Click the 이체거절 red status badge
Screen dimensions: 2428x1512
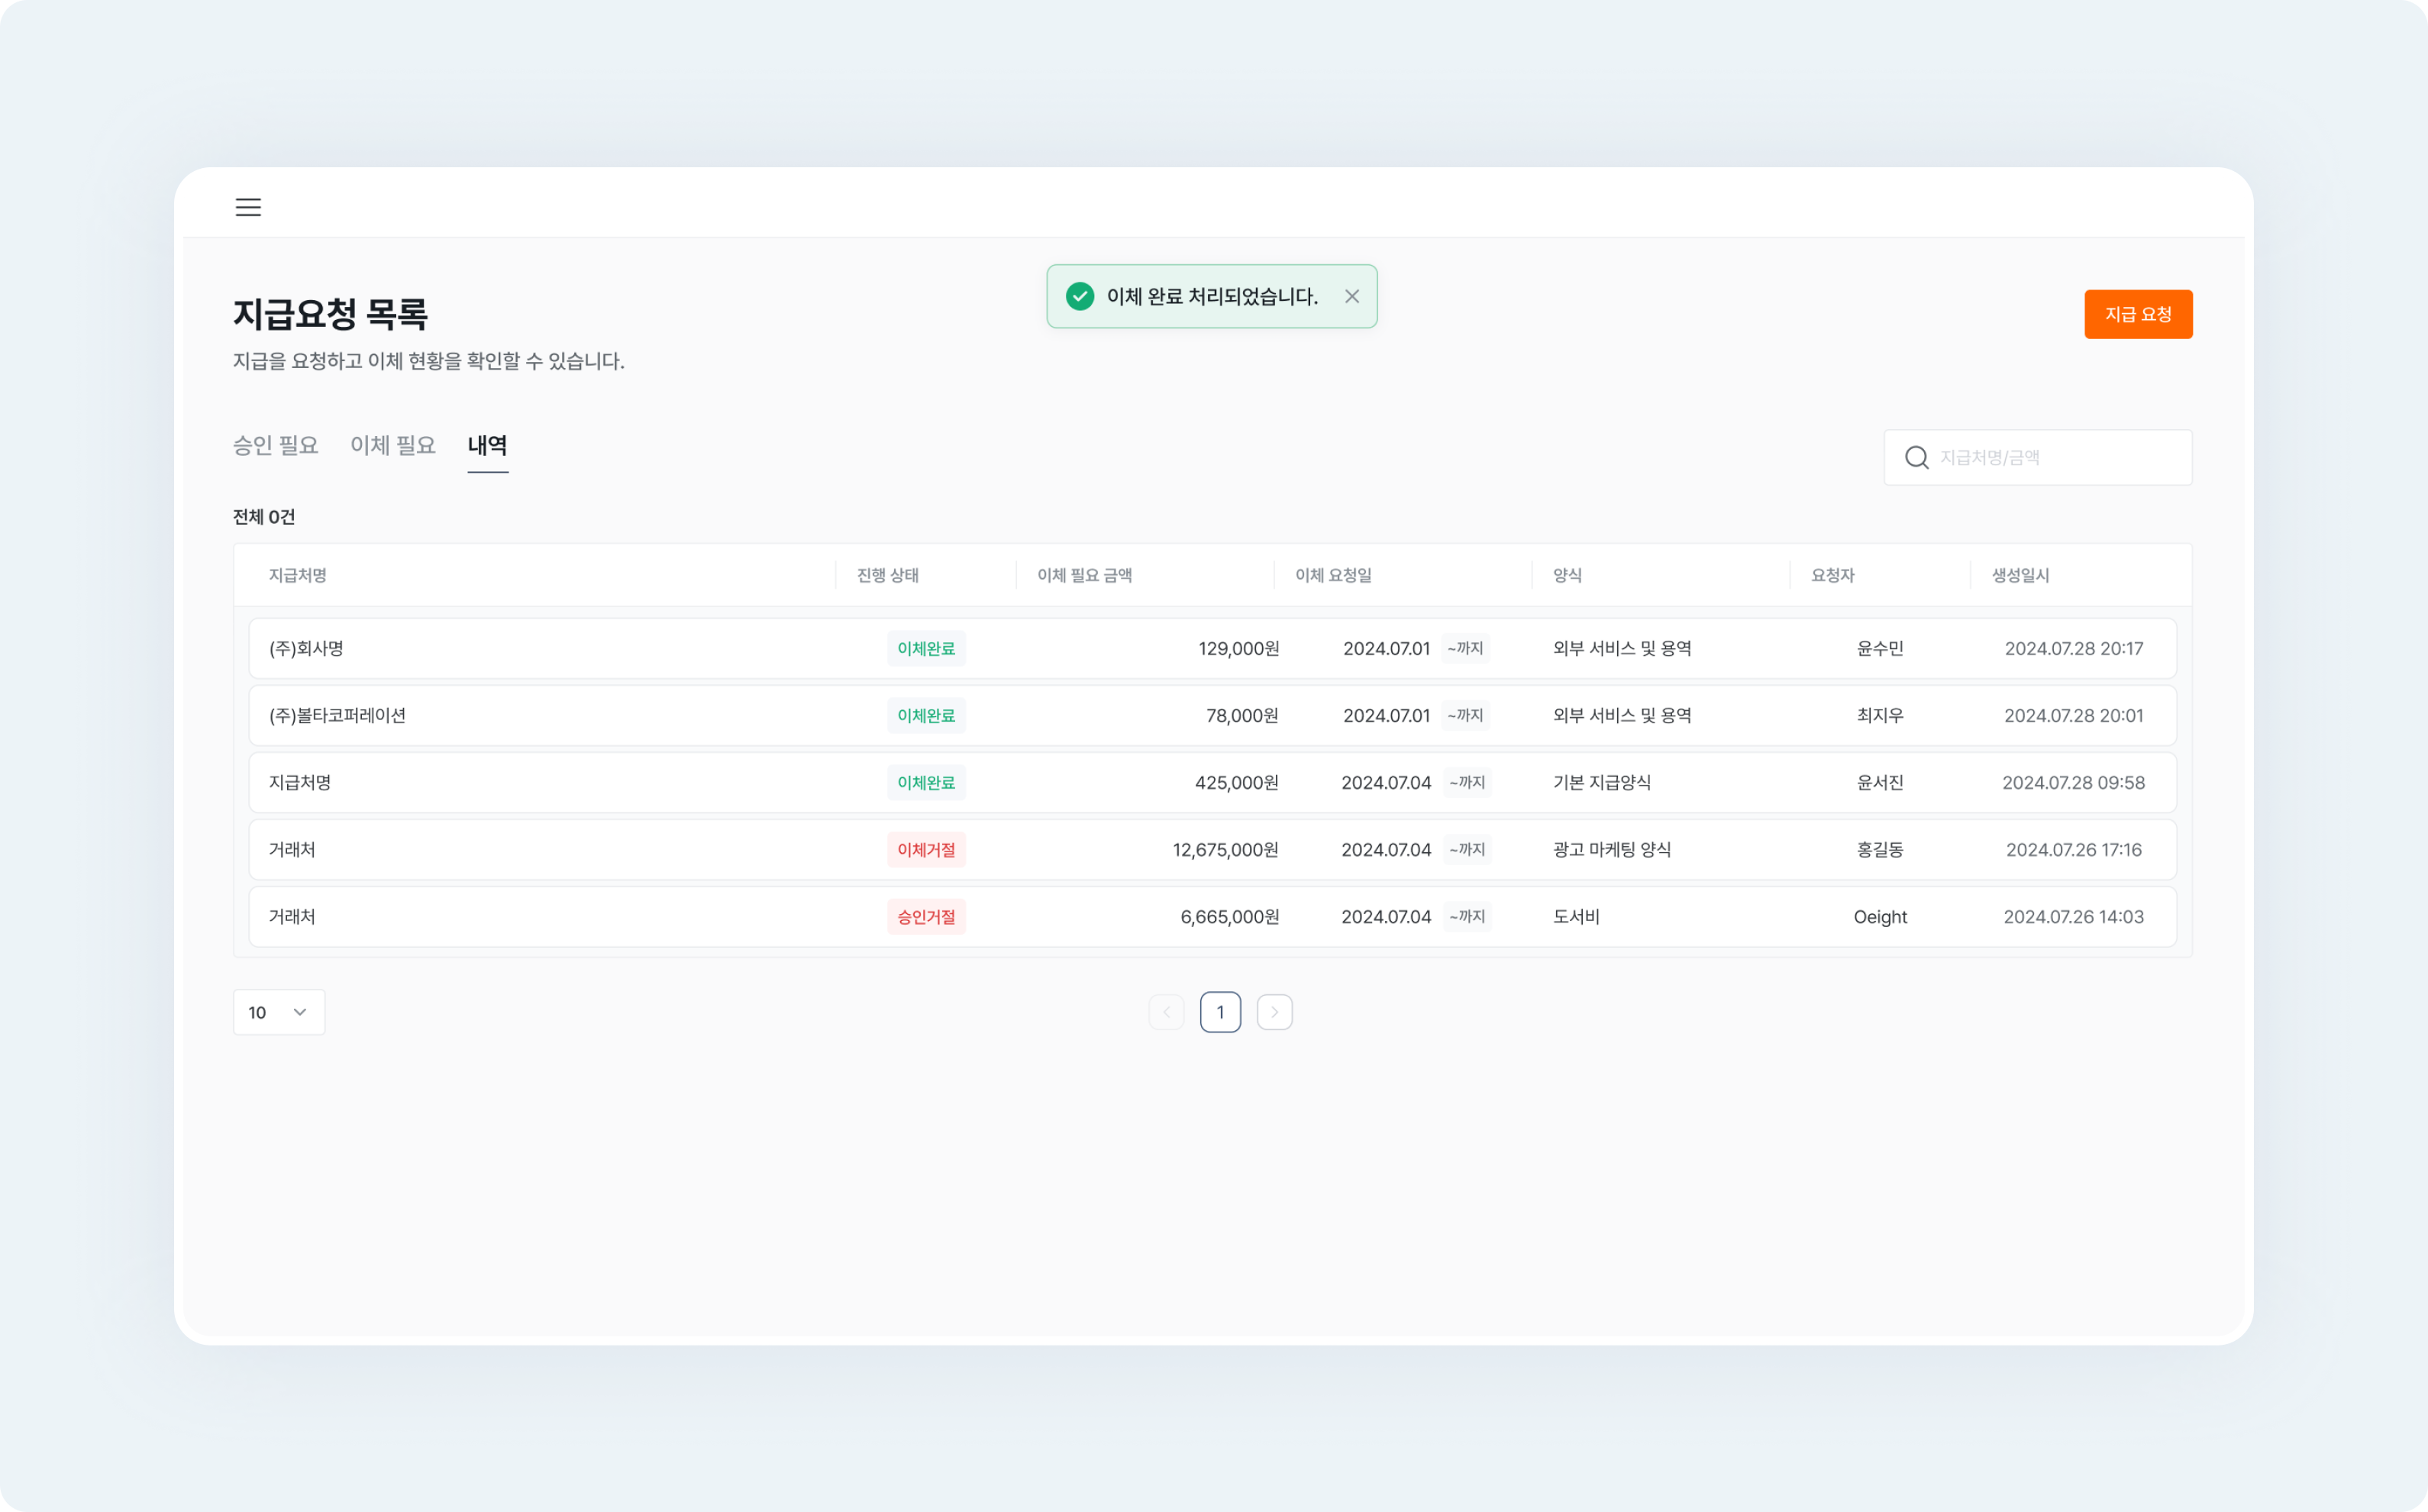click(x=925, y=849)
